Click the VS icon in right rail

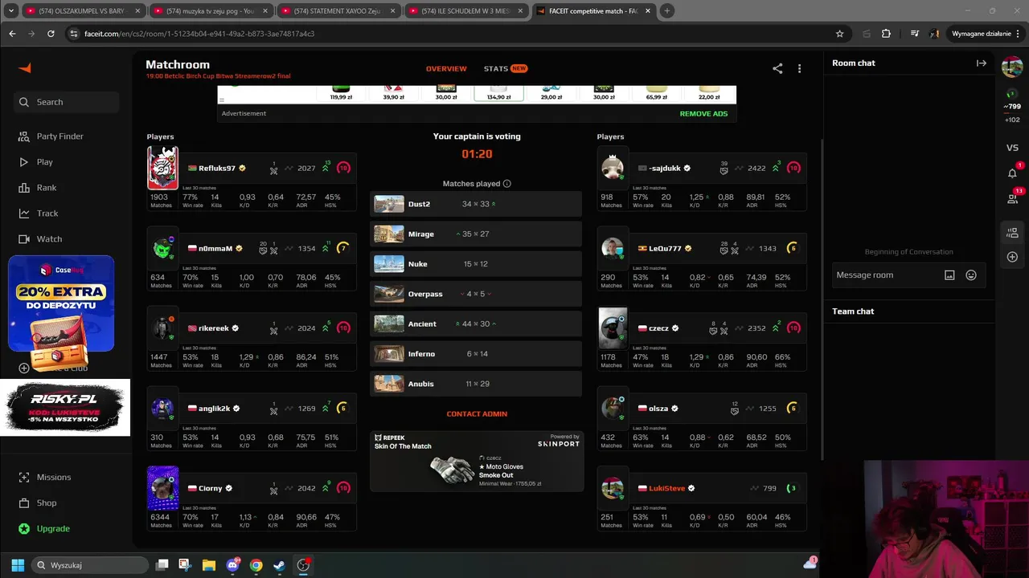(1012, 148)
